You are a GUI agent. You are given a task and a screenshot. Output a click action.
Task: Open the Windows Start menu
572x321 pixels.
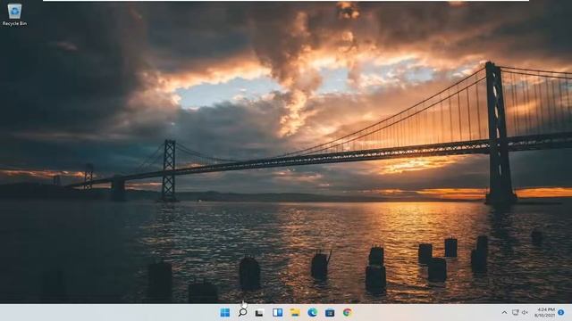click(225, 313)
